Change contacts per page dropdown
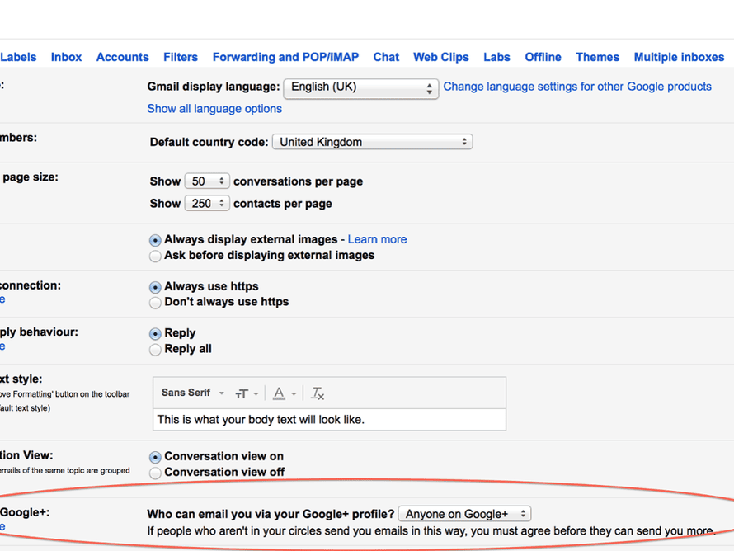This screenshot has width=734, height=551. point(207,203)
